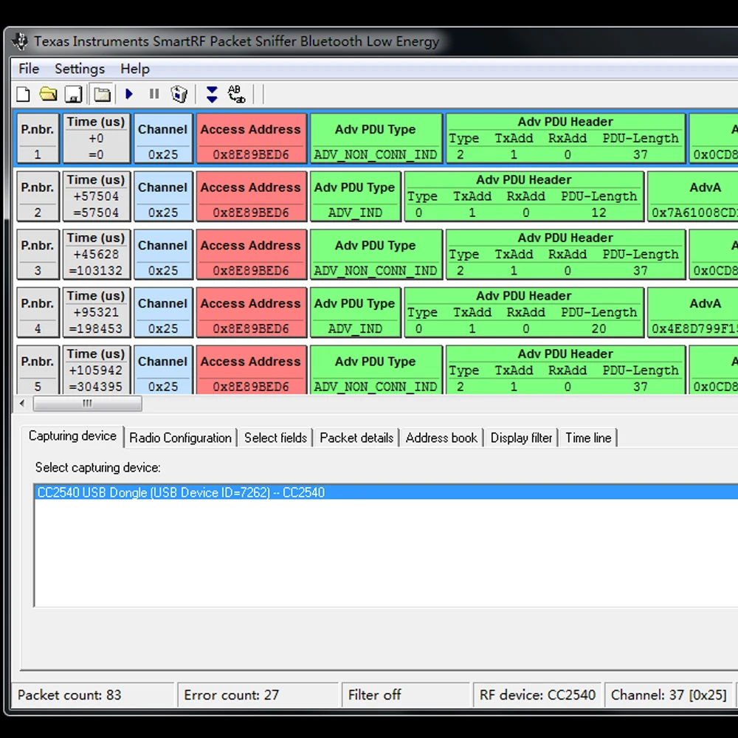Screen dimensions: 738x738
Task: Click Adv PDU Header with PDU-Length 20
Action: click(x=524, y=312)
